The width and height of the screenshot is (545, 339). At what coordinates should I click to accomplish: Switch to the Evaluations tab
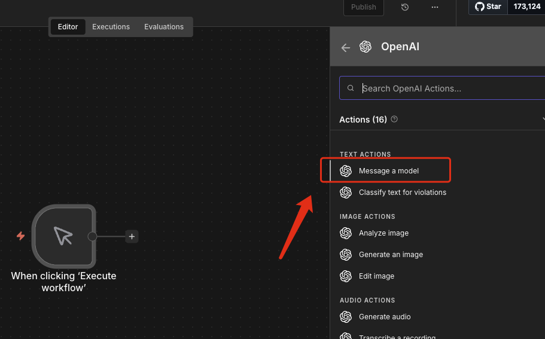tap(164, 27)
